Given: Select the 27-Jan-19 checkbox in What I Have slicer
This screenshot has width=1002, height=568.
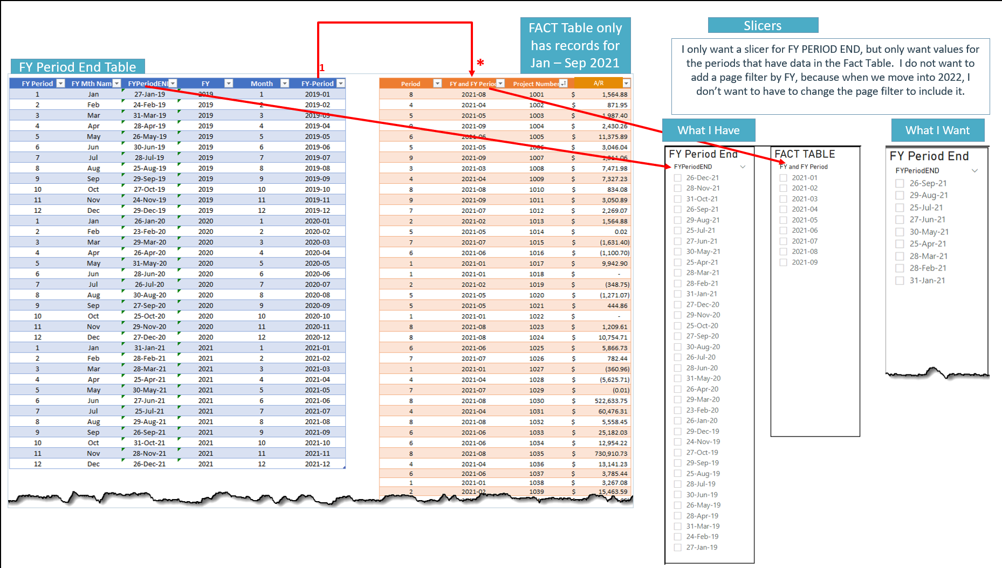Looking at the screenshot, I should point(678,547).
